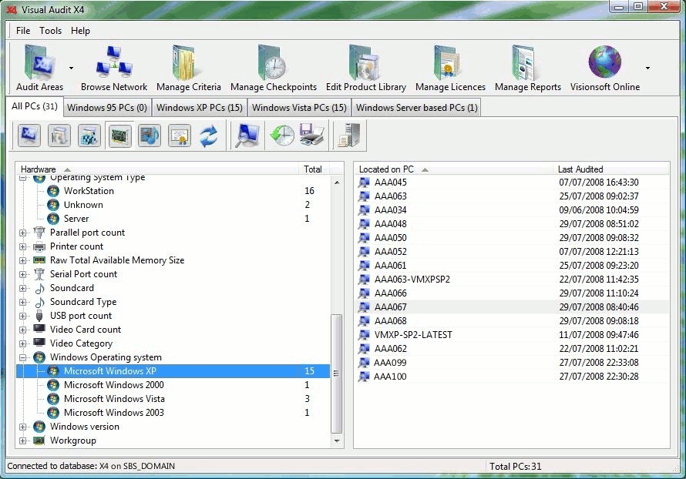The image size is (686, 479).
Task: Select the Soundcard tree node label
Action: coord(72,288)
